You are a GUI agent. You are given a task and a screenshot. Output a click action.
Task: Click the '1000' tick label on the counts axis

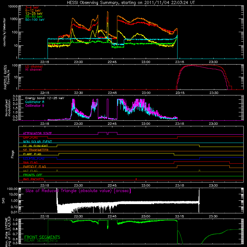(x=14, y=19)
